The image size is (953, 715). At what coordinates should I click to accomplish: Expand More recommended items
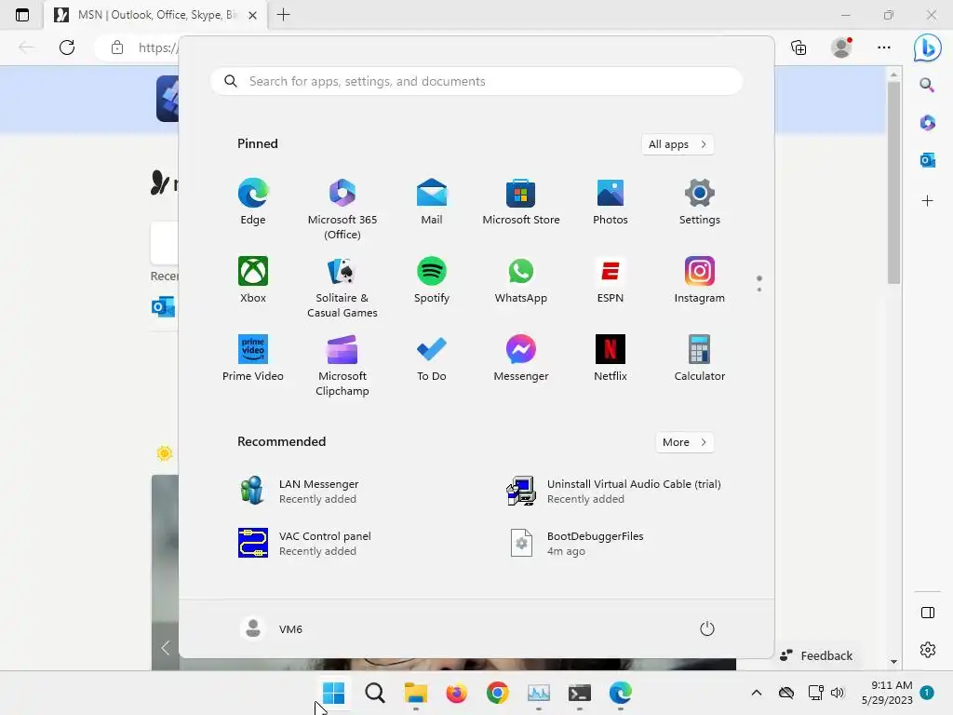[685, 442]
